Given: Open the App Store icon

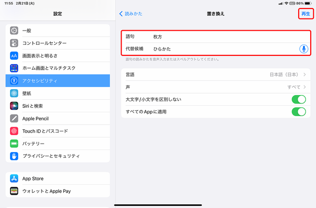Looking at the screenshot, I should click(x=14, y=178).
